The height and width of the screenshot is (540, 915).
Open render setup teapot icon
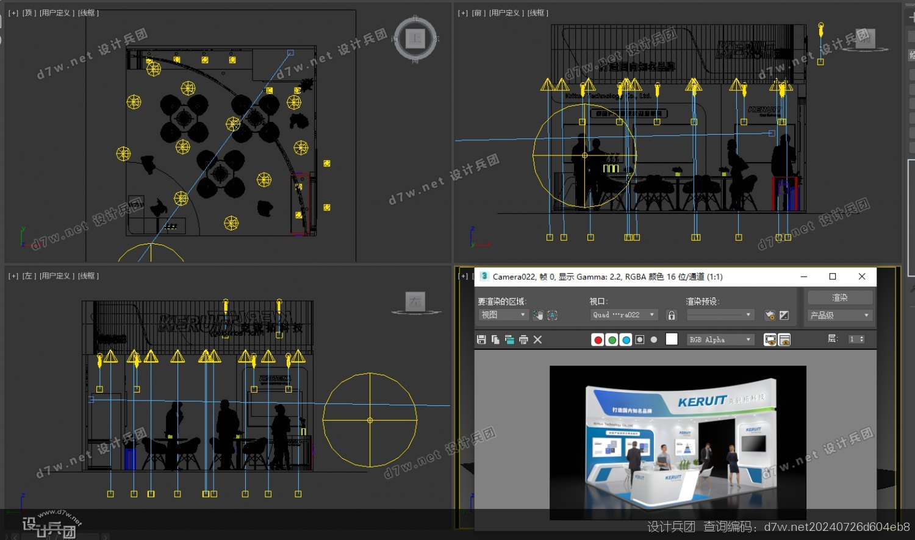(x=770, y=315)
